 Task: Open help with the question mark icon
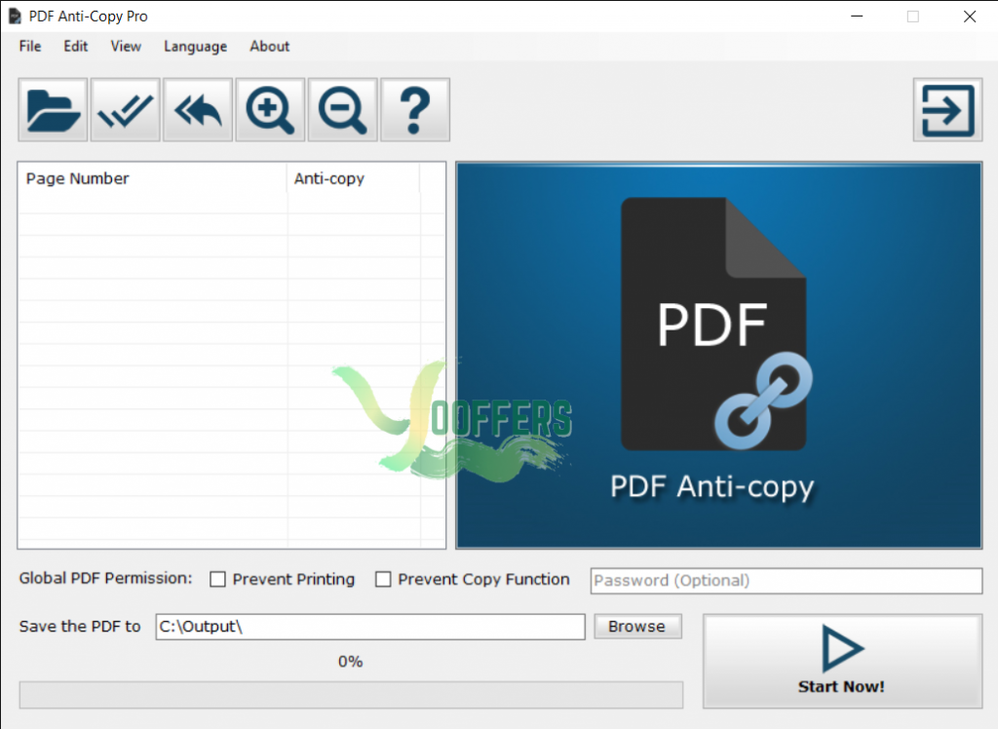pos(415,109)
